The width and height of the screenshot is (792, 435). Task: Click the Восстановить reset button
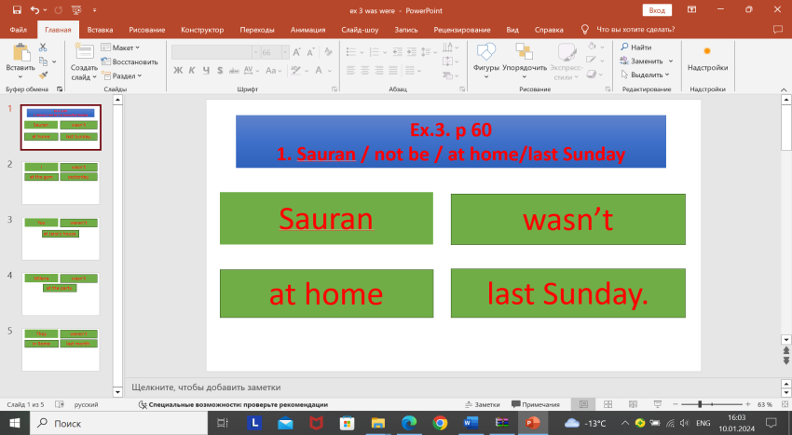(129, 61)
